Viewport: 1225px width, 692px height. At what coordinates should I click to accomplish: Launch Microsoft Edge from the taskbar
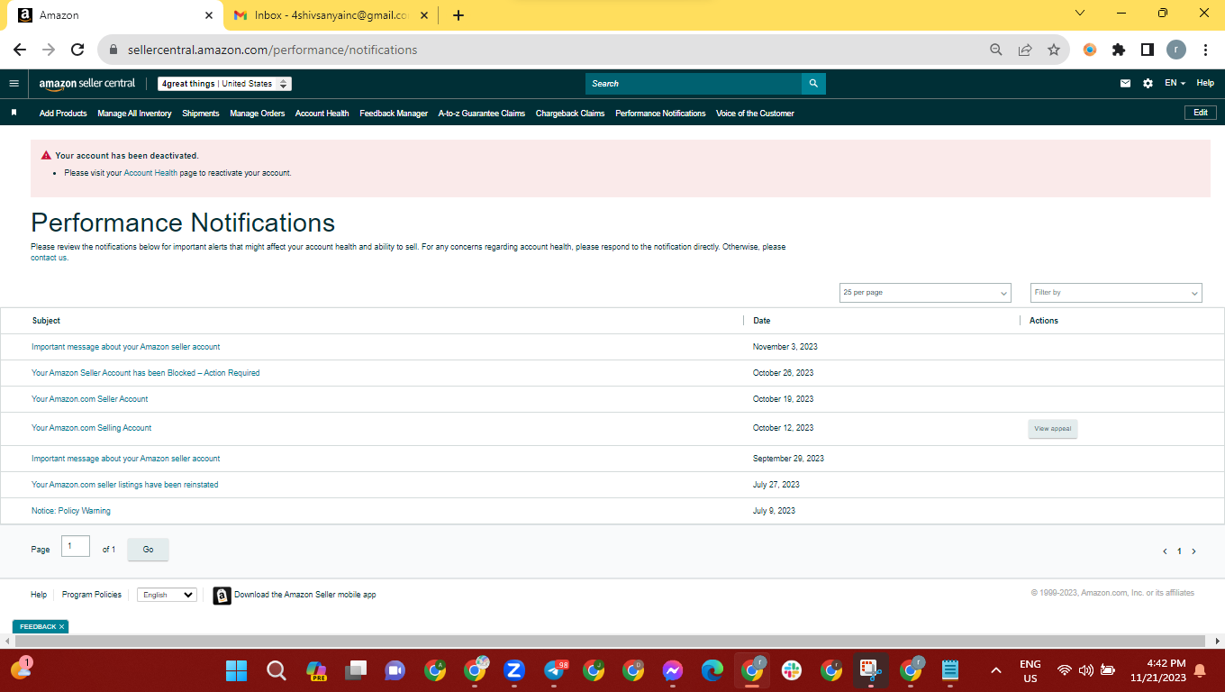tap(712, 670)
